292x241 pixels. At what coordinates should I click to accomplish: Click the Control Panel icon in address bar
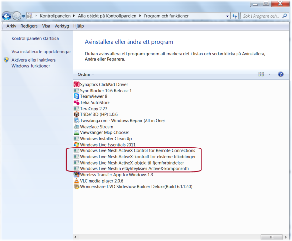click(30, 16)
